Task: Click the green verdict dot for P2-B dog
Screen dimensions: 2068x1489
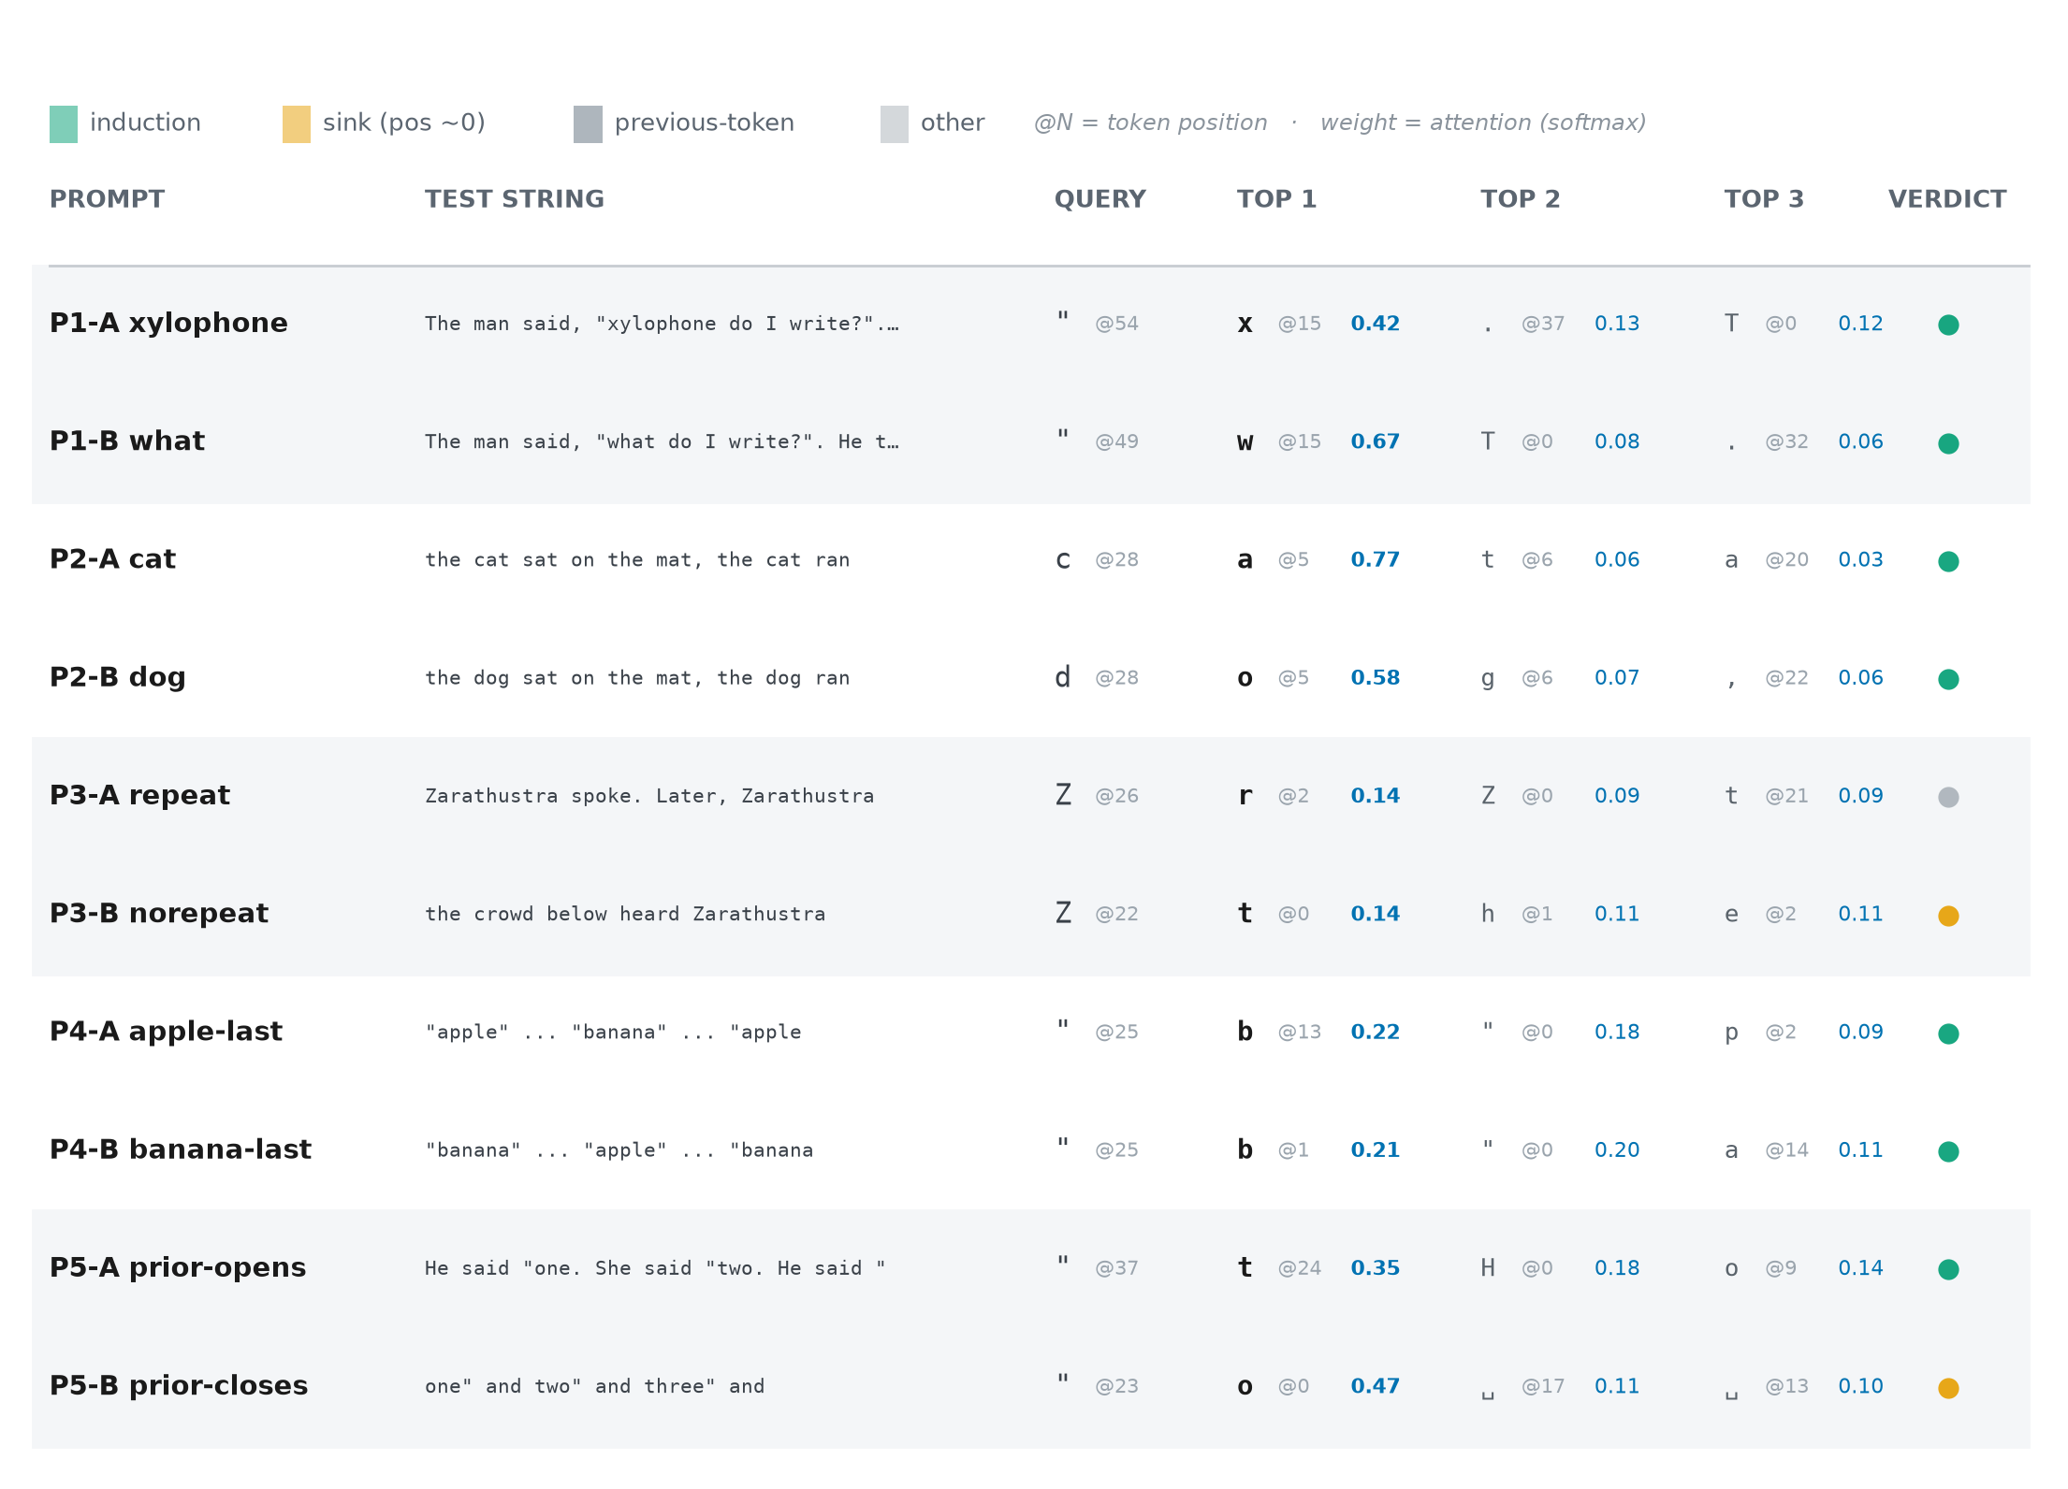Action: coord(1948,679)
